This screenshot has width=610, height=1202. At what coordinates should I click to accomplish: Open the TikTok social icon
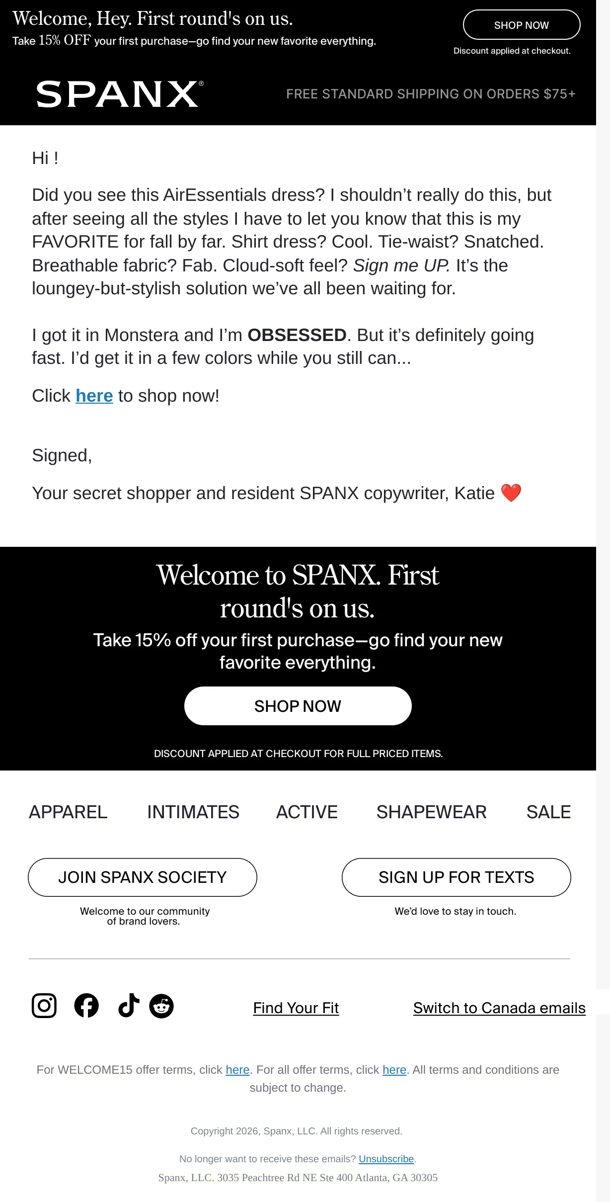(x=129, y=1006)
